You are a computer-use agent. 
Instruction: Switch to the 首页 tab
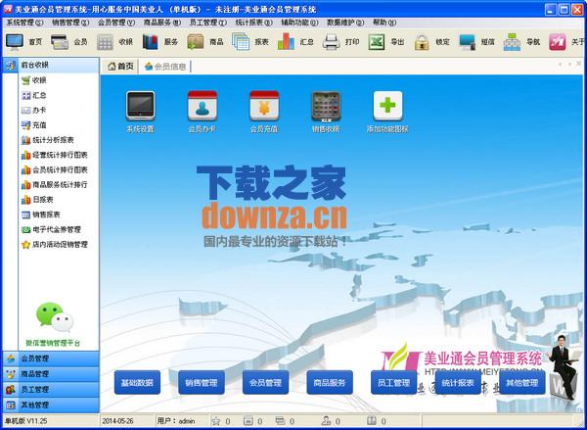[120, 67]
